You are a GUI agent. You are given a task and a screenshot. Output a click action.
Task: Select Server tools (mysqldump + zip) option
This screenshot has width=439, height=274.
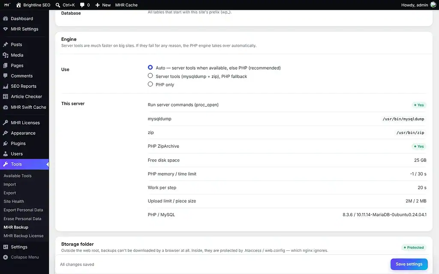pos(150,76)
